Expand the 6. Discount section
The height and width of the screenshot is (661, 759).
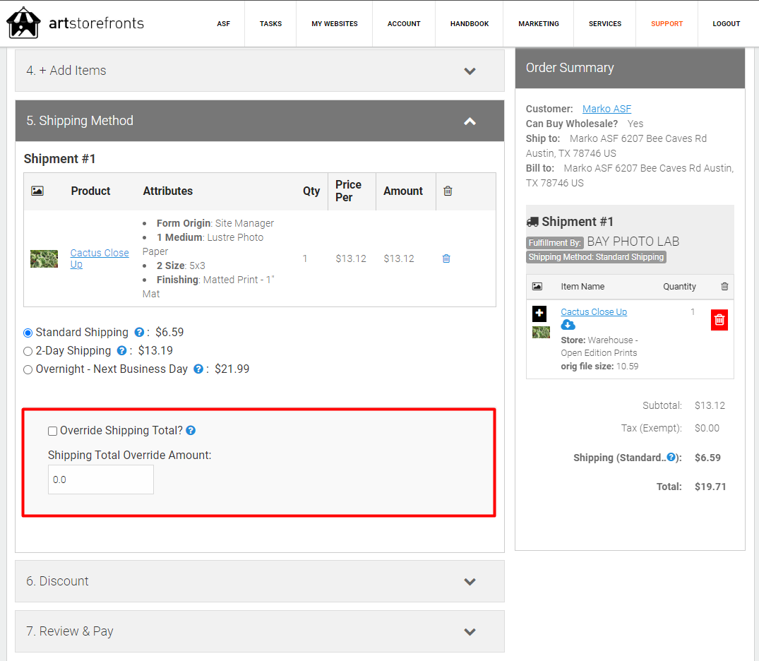point(260,581)
